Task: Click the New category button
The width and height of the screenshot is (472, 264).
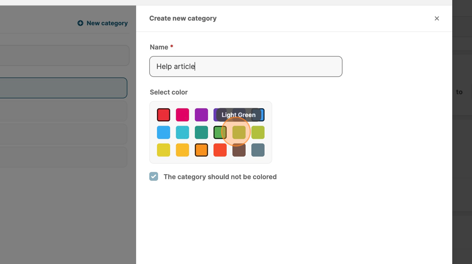Action: click(102, 23)
